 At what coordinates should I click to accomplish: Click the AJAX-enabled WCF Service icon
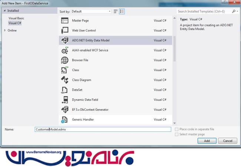[x=65, y=50]
